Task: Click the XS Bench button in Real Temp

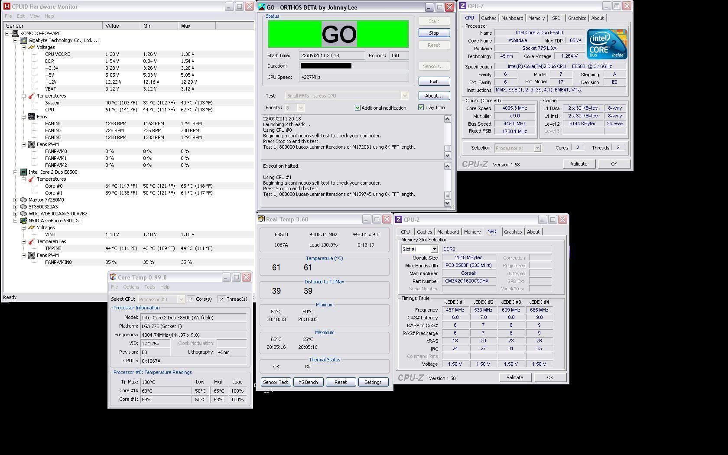Action: point(308,382)
